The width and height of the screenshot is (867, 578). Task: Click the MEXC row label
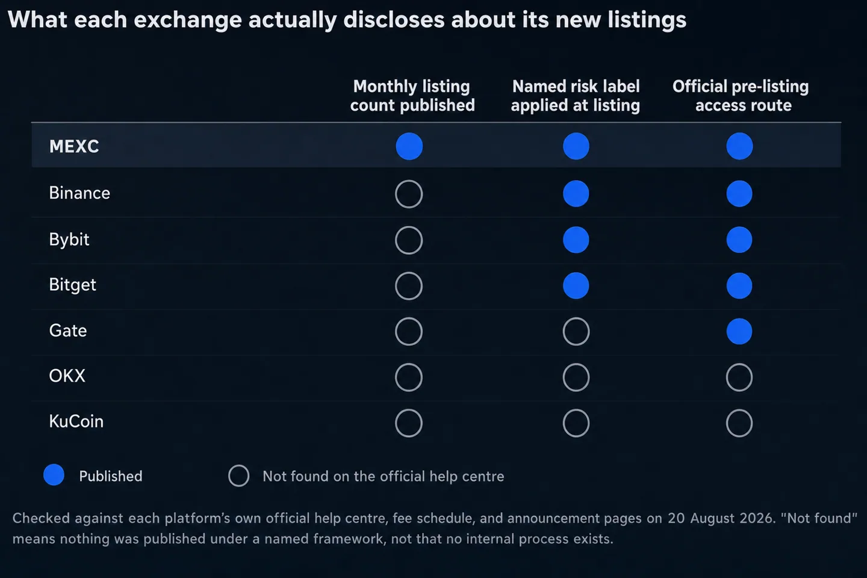[74, 146]
